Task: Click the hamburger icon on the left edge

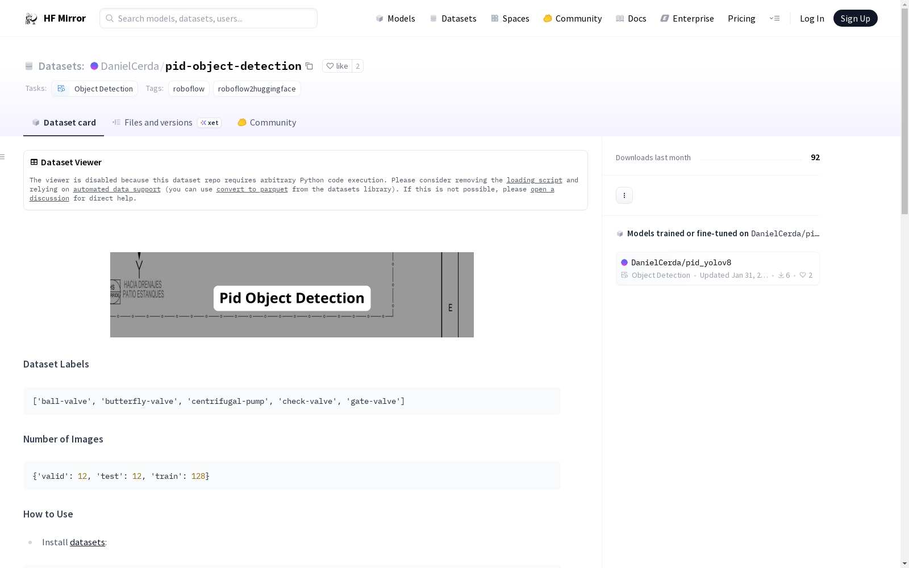Action: click(3, 156)
